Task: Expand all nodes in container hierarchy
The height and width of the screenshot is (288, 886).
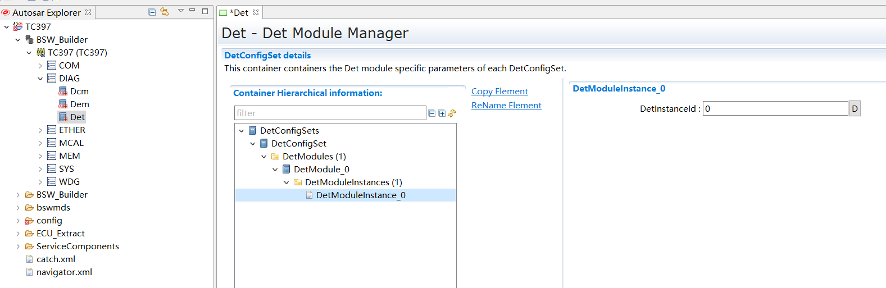Action: [442, 113]
